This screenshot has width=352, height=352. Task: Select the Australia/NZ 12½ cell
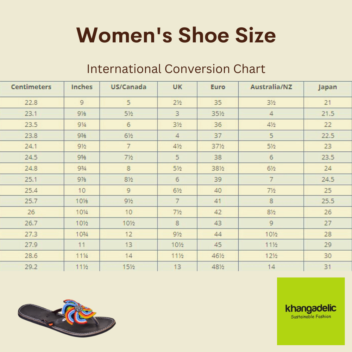click(271, 256)
